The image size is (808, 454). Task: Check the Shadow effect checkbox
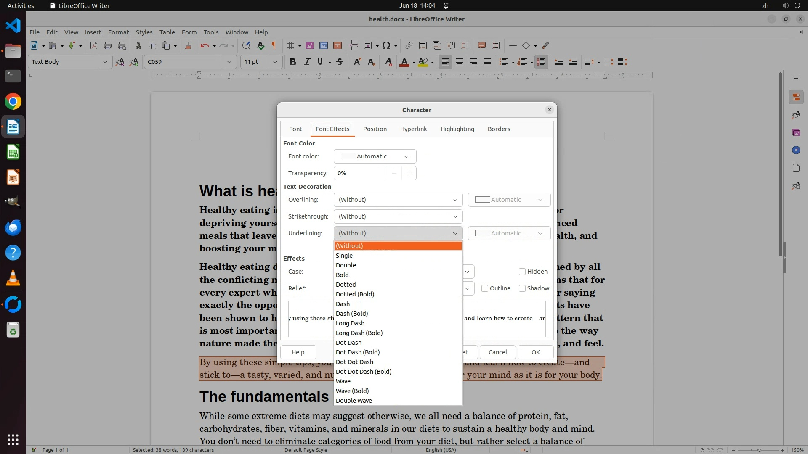click(x=522, y=288)
